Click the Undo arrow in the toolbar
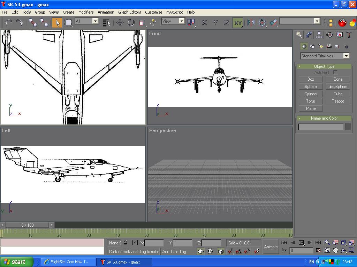This screenshot has width=357, height=267. [x=8, y=22]
